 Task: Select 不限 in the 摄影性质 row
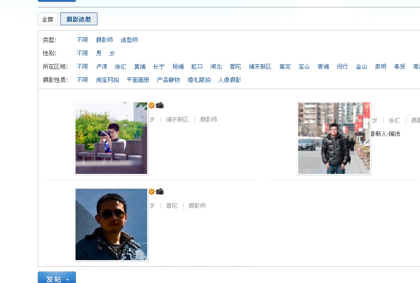pos(83,80)
